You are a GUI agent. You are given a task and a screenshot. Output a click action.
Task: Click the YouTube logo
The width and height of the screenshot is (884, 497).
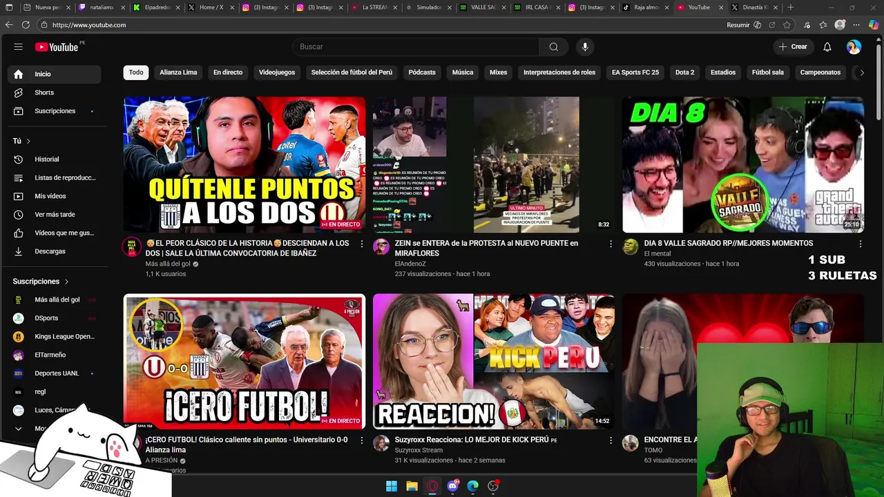57,47
